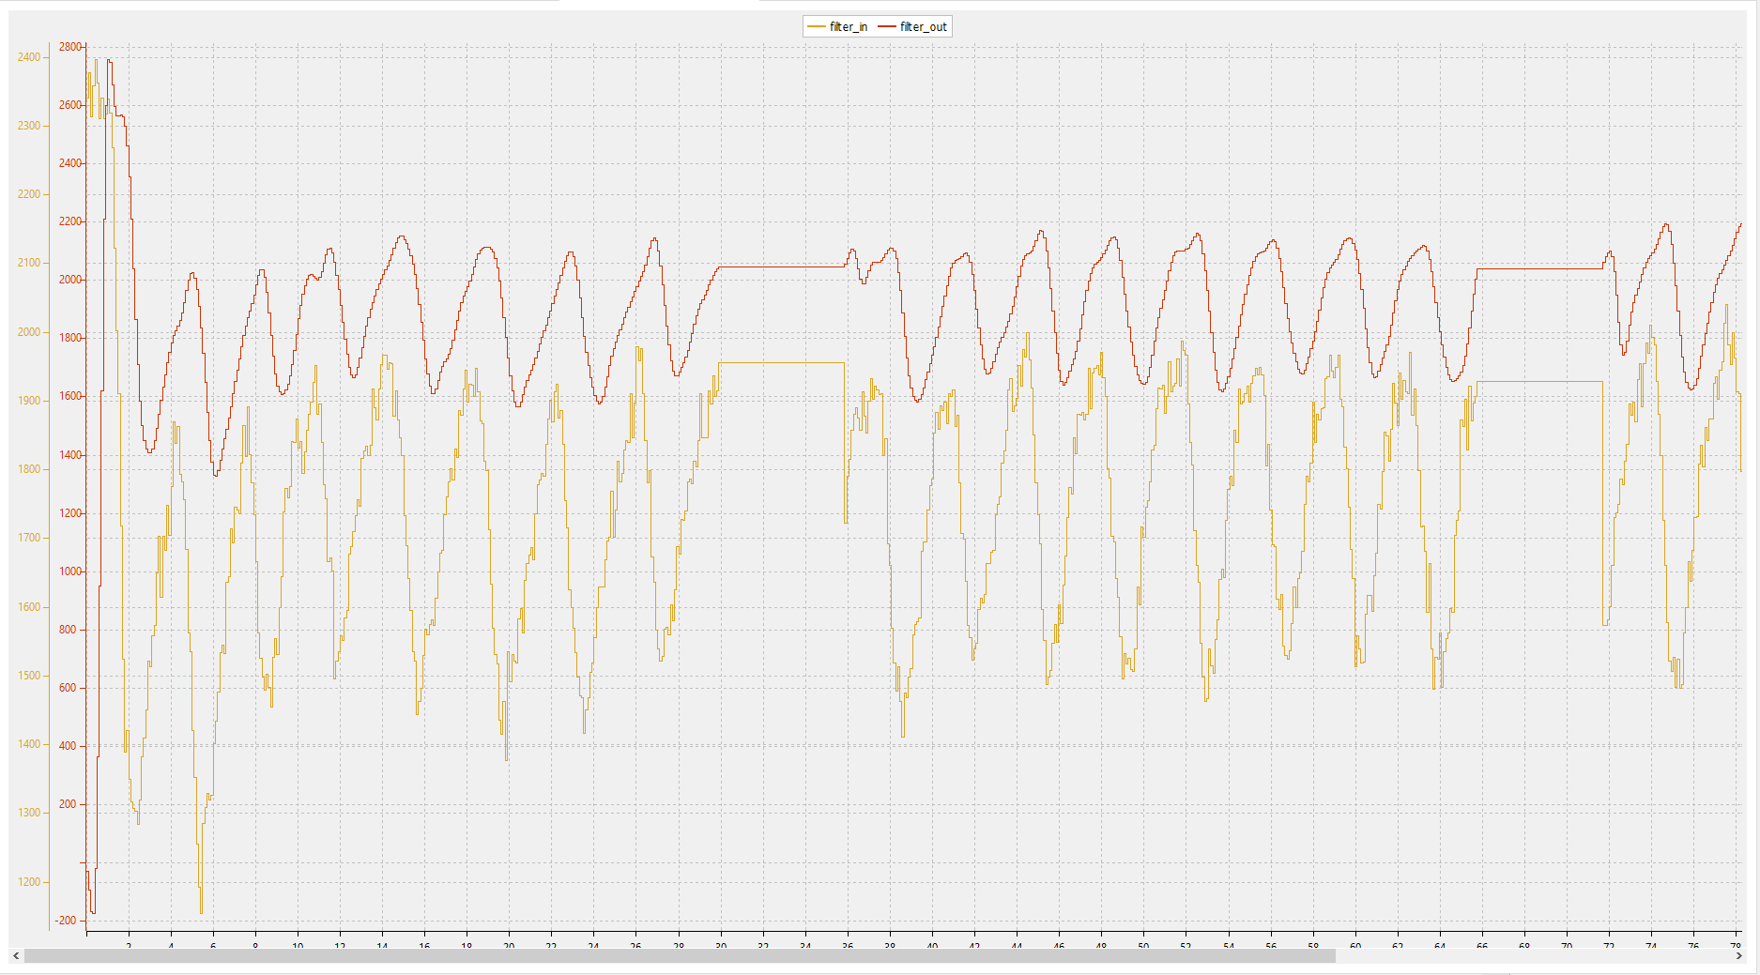The image size is (1760, 975).
Task: Click the 2200 label on red axis
Action: pos(70,221)
